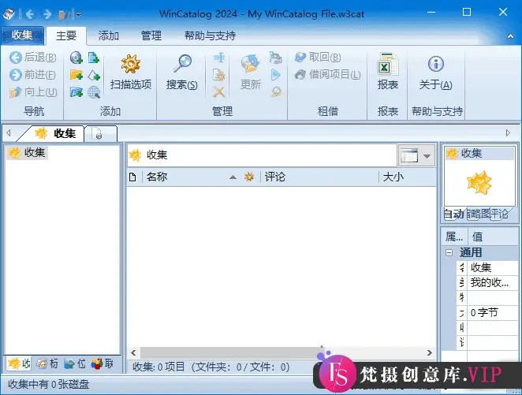Viewport: 522px width, 395px height.
Task: Switch to the 管理 ribbon tab
Action: (x=151, y=35)
